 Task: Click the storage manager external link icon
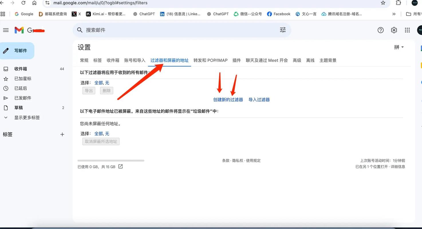(120, 166)
